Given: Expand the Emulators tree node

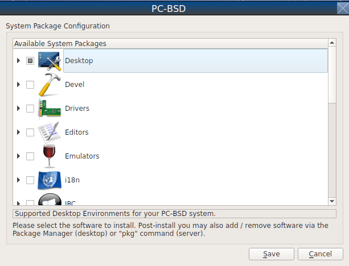Looking at the screenshot, I should pos(18,156).
